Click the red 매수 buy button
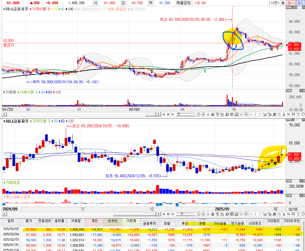305x251 pixels. [291, 3]
